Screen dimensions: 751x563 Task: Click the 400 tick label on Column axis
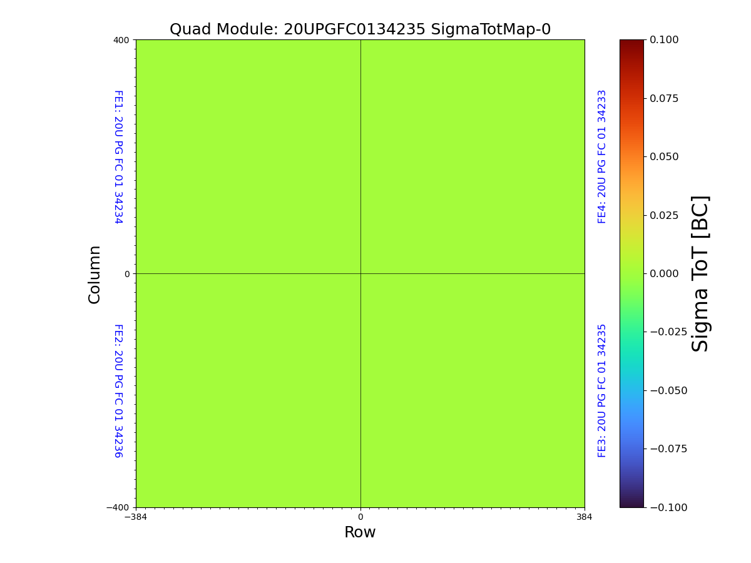click(121, 40)
